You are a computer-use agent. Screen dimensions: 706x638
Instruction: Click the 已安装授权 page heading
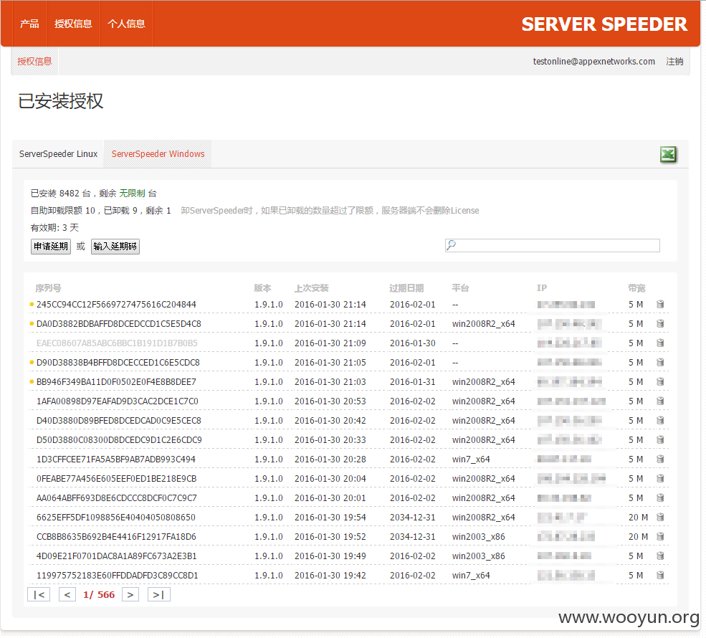[61, 101]
